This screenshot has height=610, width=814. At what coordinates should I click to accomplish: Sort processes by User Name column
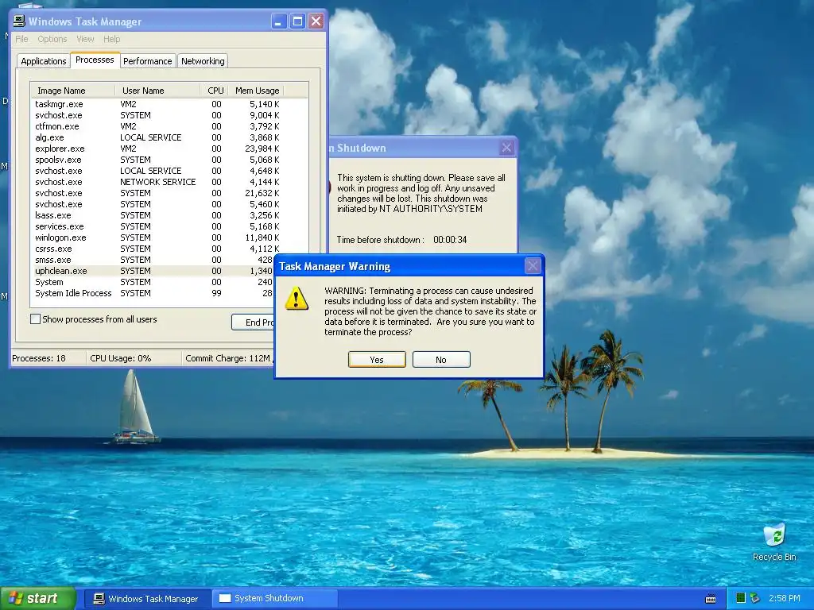[x=157, y=91]
